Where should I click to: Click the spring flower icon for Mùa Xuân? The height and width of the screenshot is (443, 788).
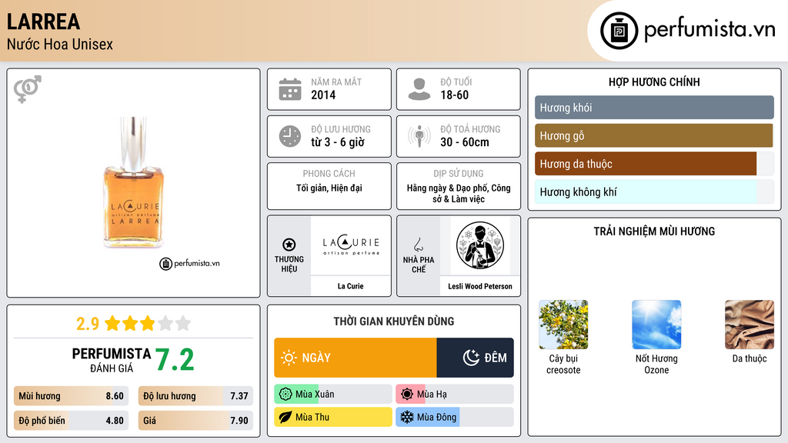point(285,395)
